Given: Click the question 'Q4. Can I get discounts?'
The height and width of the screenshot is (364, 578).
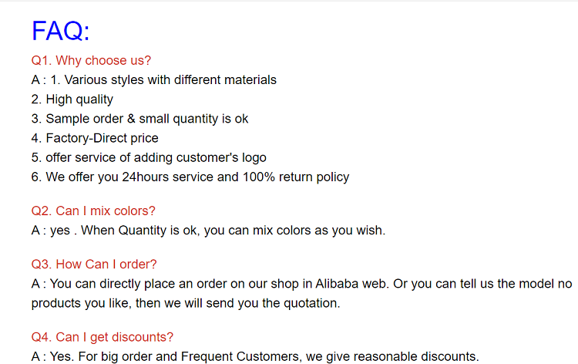Looking at the screenshot, I should (x=102, y=337).
